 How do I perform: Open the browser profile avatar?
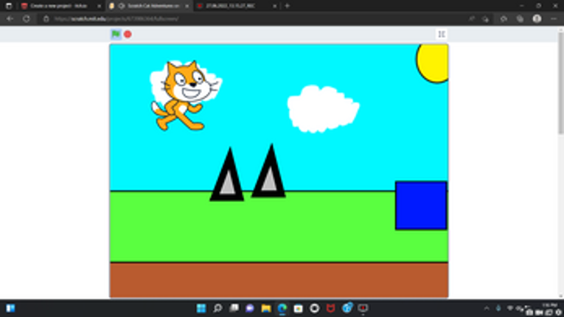537,18
